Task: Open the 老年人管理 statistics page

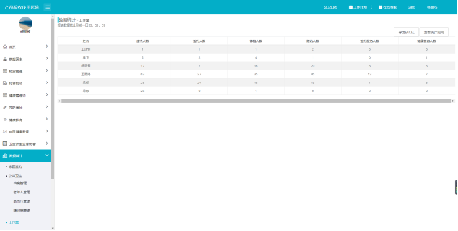Action: 22,192
